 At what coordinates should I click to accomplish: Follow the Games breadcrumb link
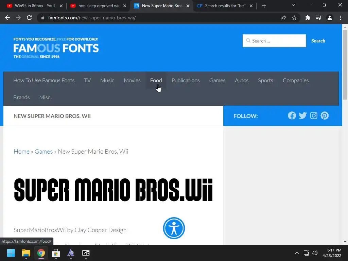(x=44, y=151)
